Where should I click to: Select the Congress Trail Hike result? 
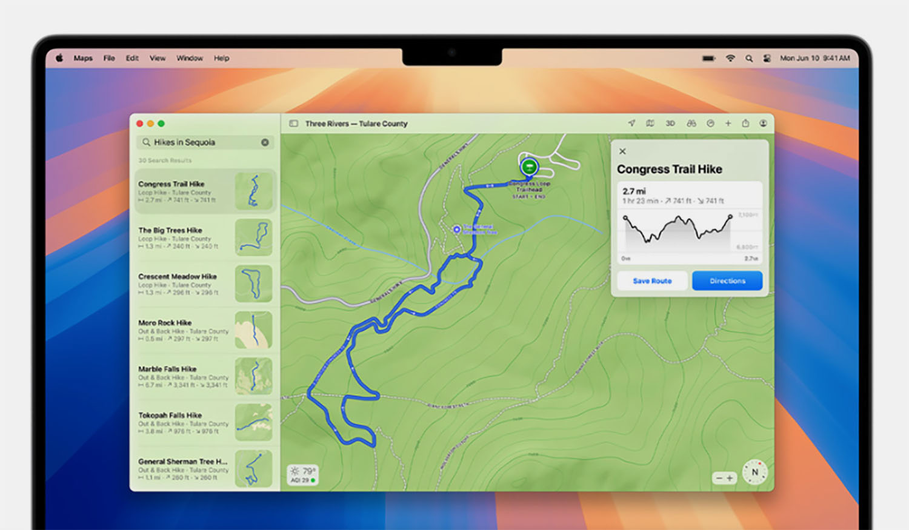205,191
